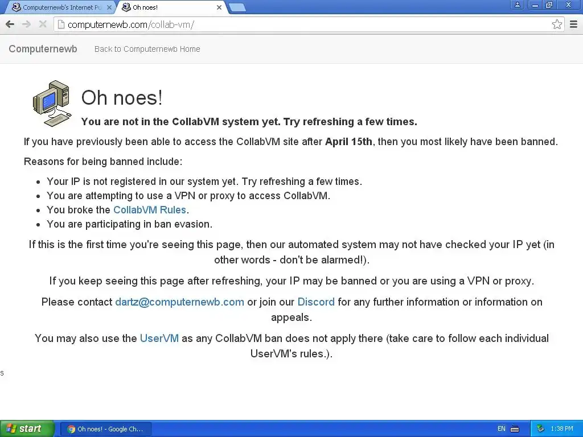Click the 1:38 PM clock
The image size is (583, 437).
(x=562, y=429)
